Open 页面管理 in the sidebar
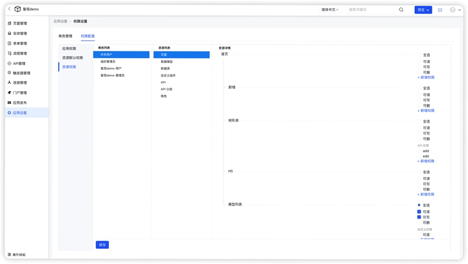This screenshot has height=264, width=468. 20,23
